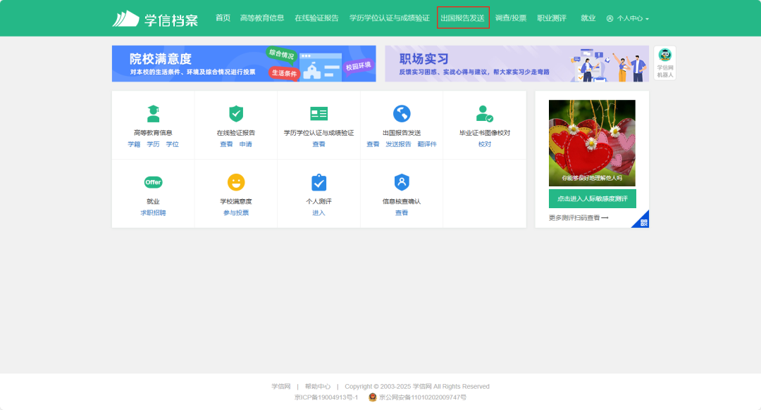Click the 个人中心 user avatar icon

click(x=610, y=18)
